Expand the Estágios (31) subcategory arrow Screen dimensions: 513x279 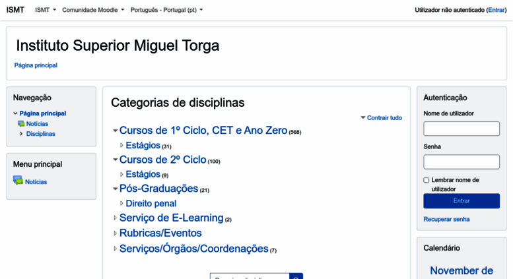pos(121,145)
